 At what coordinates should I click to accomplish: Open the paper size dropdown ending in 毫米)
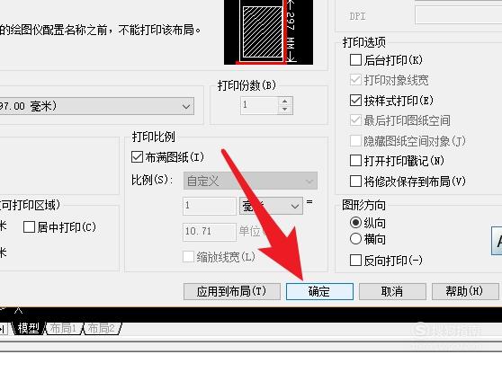coord(96,106)
